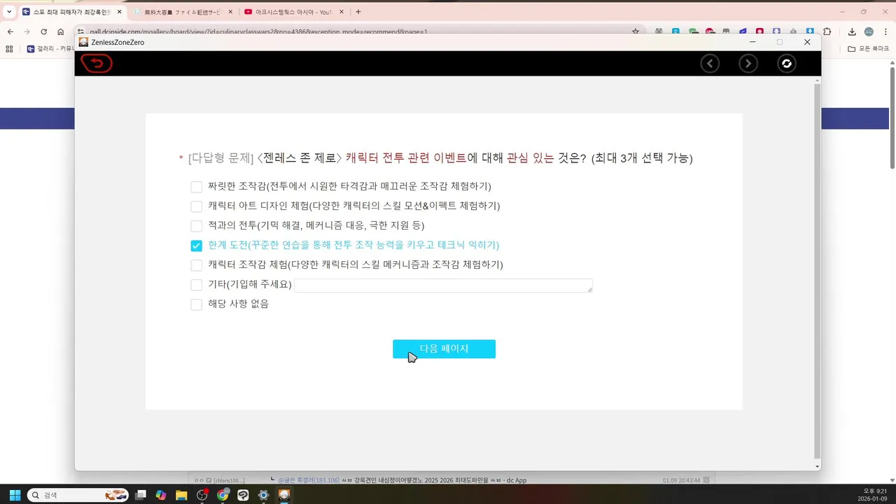The width and height of the screenshot is (896, 504).
Task: Minimize the ZenlessZoneZero window
Action: [x=752, y=42]
